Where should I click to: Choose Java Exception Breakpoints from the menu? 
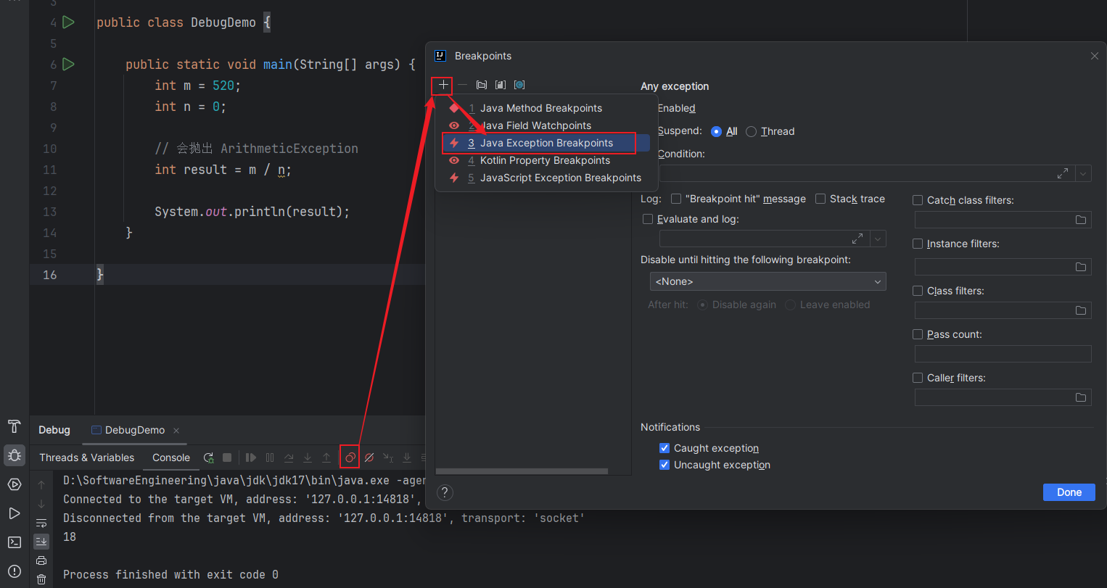point(546,143)
